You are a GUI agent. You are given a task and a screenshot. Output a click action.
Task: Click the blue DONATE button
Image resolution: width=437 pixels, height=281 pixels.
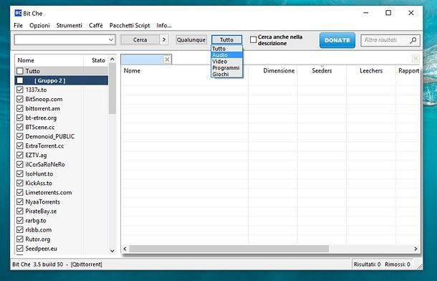(x=337, y=40)
